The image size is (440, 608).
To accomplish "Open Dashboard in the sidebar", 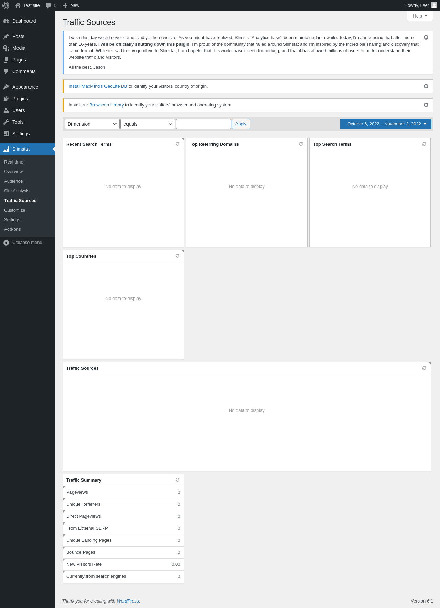I will (x=27, y=21).
